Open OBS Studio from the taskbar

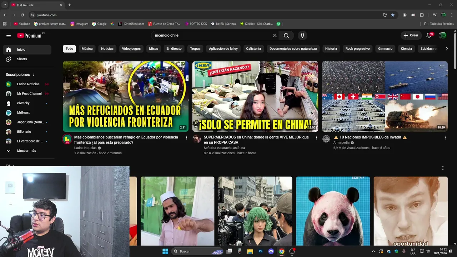click(292, 251)
